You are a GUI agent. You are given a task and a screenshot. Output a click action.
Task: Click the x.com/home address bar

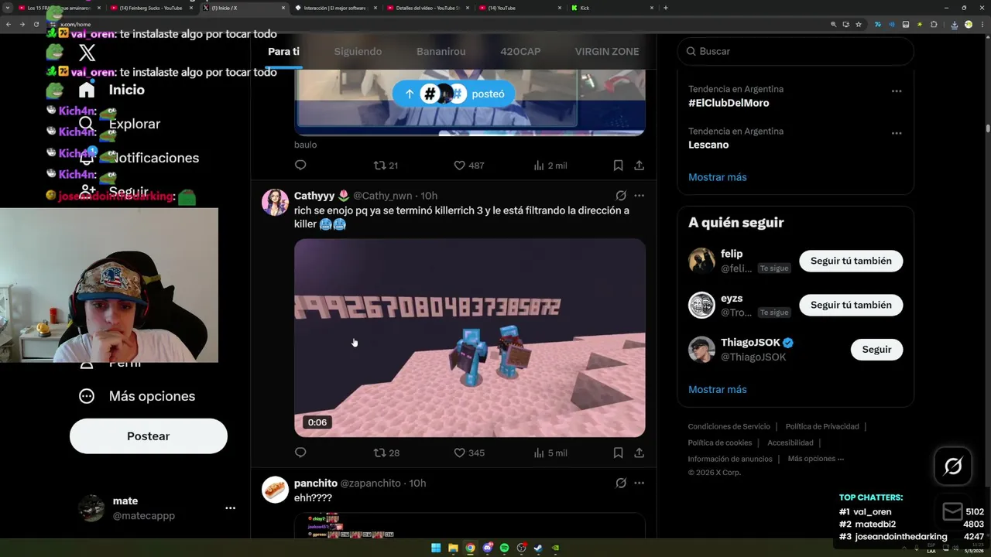point(434,24)
